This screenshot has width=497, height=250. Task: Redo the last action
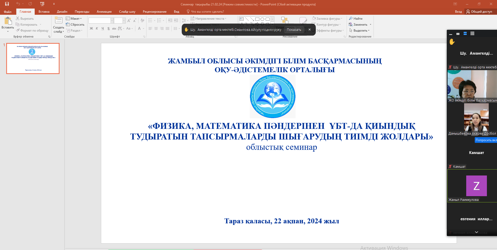coord(30,4)
